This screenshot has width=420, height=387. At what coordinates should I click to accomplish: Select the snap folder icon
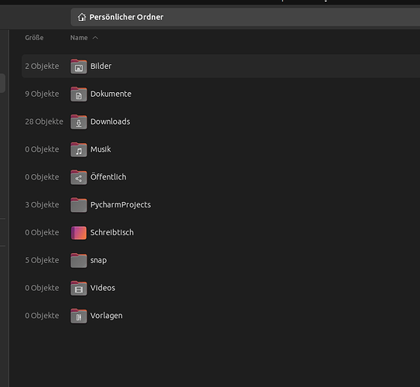click(x=78, y=261)
